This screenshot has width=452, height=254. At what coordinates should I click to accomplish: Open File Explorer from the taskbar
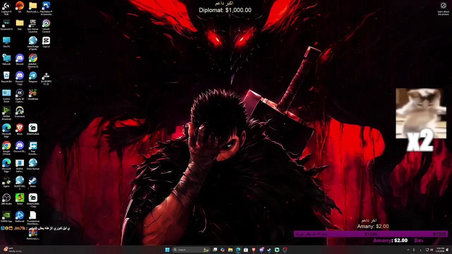tap(230, 250)
